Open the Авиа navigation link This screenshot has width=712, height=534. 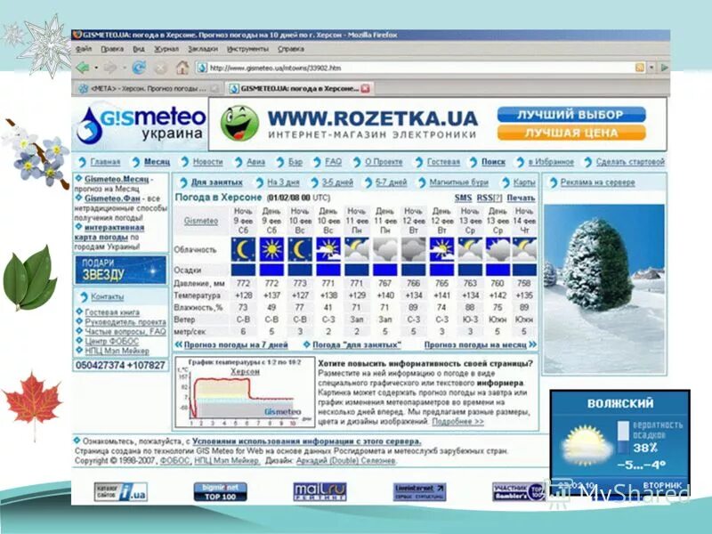pyautogui.click(x=255, y=162)
